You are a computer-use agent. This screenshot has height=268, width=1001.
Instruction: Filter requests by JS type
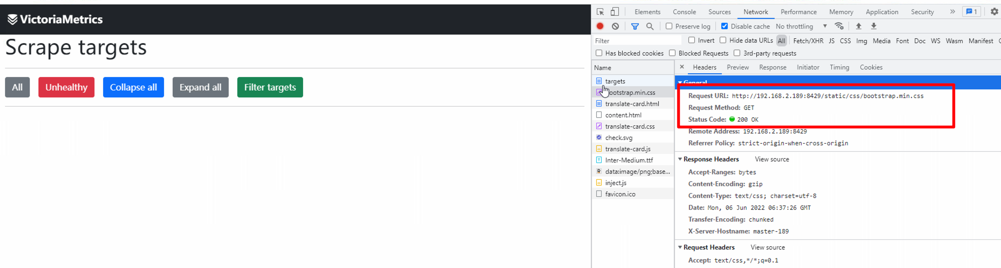tap(831, 40)
